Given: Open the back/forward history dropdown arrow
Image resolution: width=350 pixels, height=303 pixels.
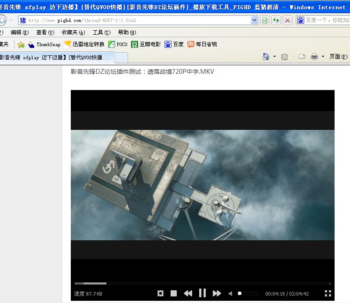Looking at the screenshot, I should (x=11, y=21).
